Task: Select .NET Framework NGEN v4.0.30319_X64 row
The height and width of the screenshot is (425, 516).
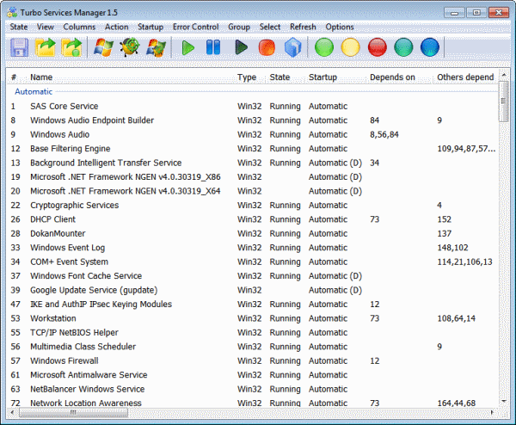Action: click(x=252, y=191)
